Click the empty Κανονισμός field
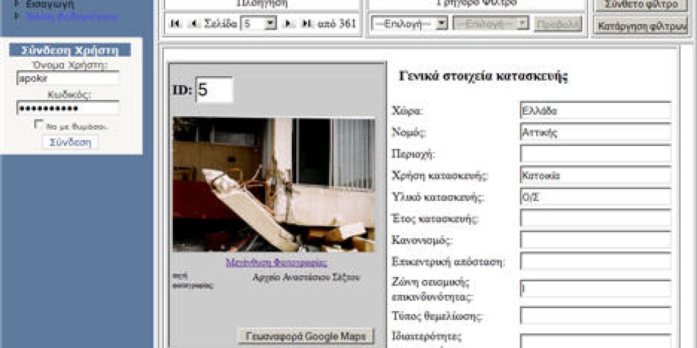 click(595, 240)
